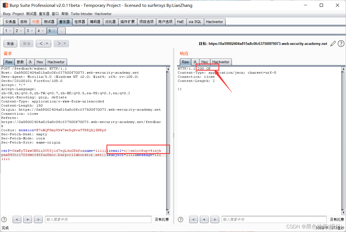Viewport: 346px width, 232px height.
Task: Select the response Hex tab
Action: coord(205,62)
